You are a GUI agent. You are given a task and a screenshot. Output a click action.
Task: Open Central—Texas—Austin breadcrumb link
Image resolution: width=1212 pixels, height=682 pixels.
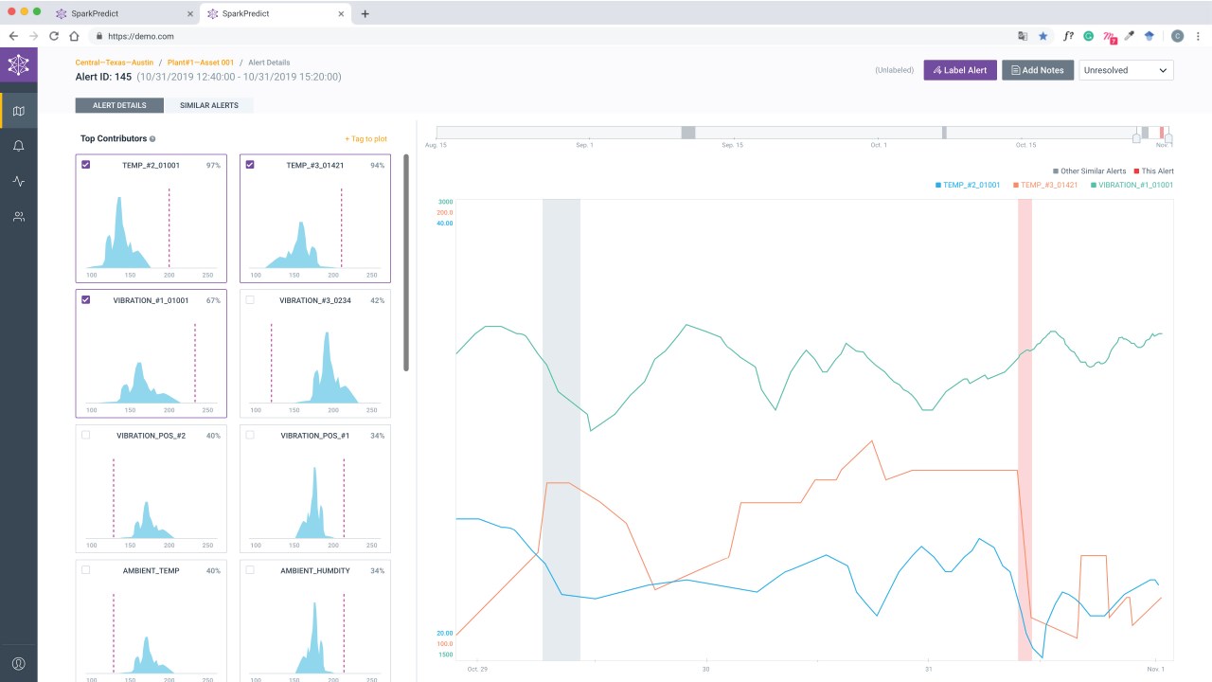(115, 63)
